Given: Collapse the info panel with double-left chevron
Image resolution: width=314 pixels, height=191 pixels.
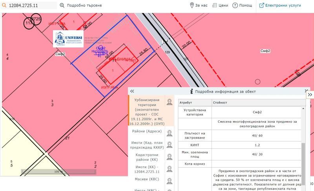Looking at the screenshot, I should tap(132, 91).
